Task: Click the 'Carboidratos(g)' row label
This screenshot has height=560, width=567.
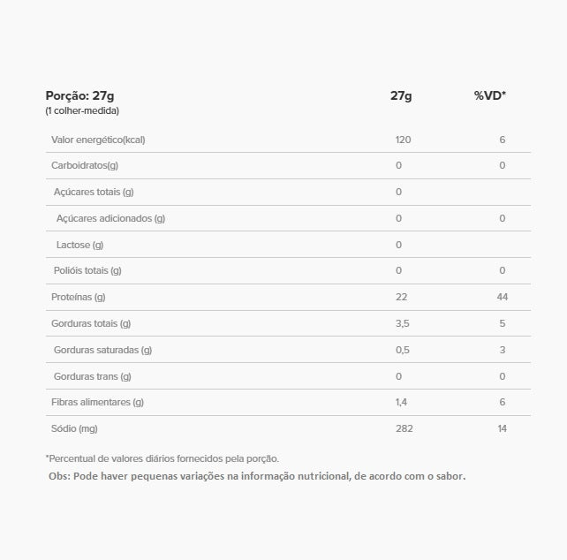Action: 85,165
